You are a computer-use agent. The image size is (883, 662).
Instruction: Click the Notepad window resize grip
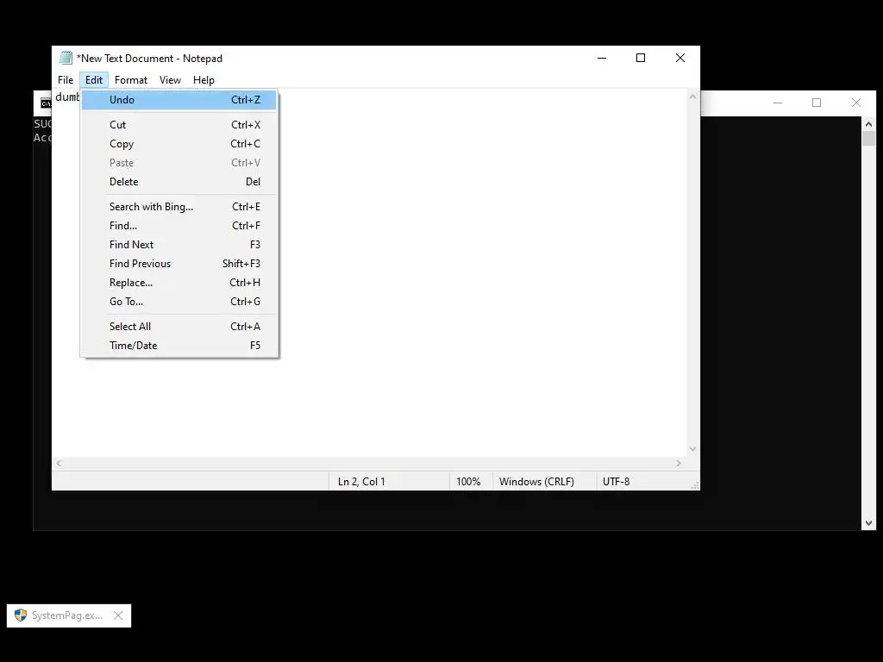pos(695,485)
